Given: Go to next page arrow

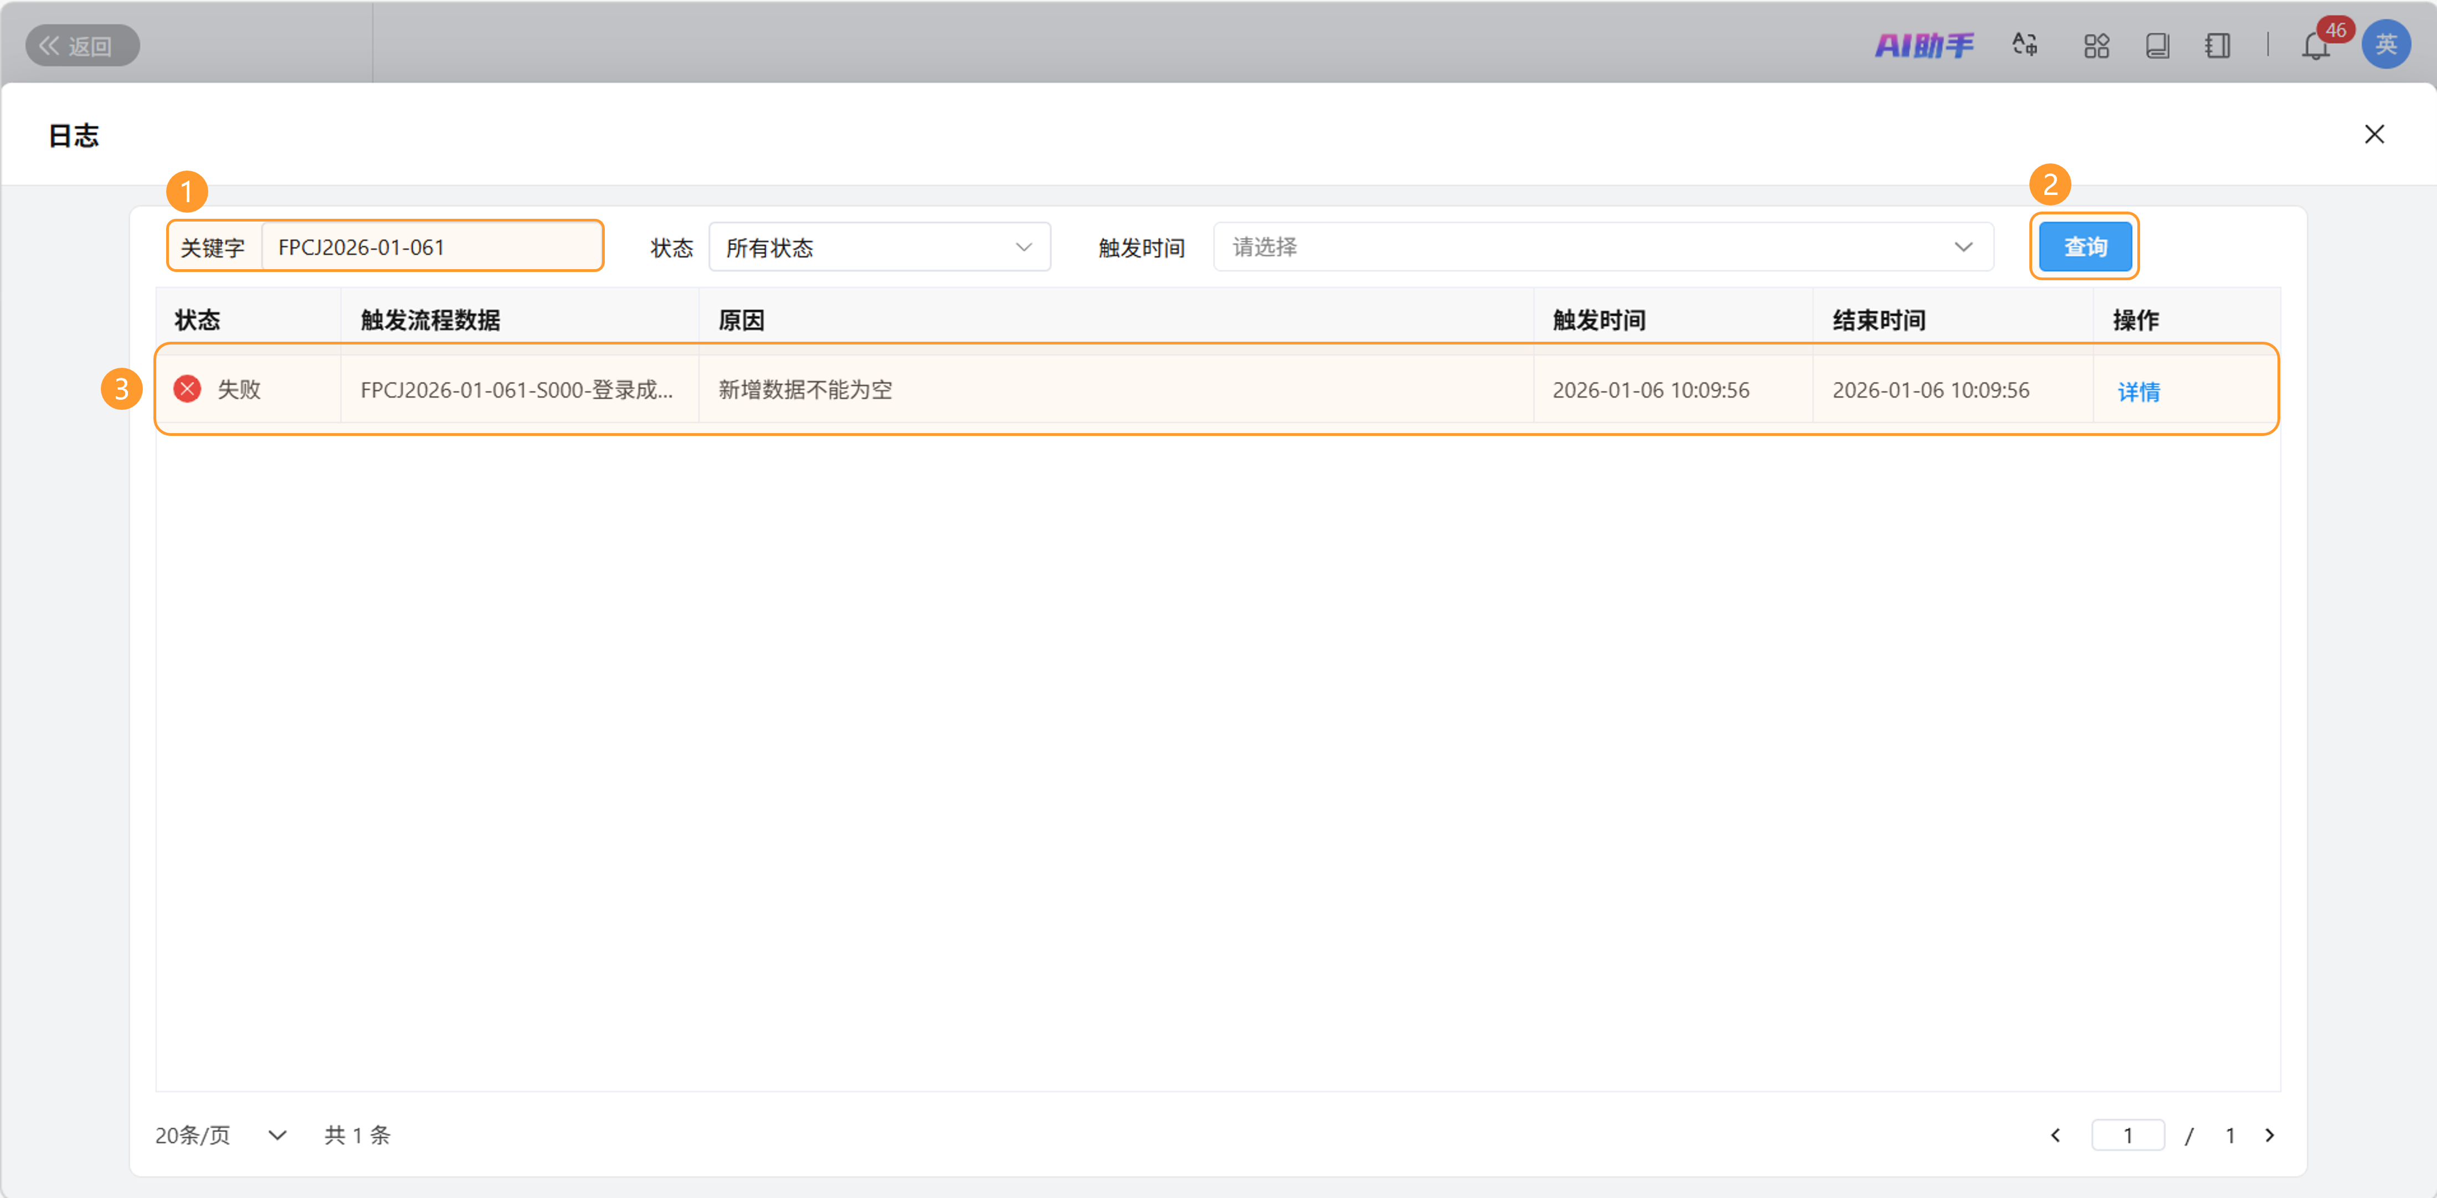Looking at the screenshot, I should (x=2269, y=1135).
